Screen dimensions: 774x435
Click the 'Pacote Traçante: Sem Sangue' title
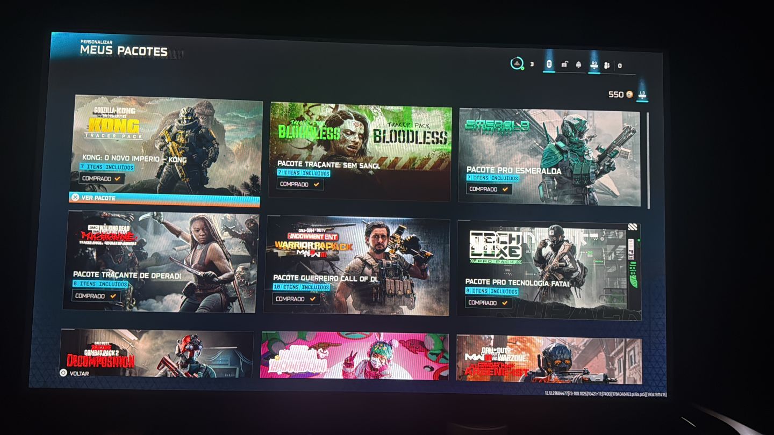pyautogui.click(x=328, y=164)
